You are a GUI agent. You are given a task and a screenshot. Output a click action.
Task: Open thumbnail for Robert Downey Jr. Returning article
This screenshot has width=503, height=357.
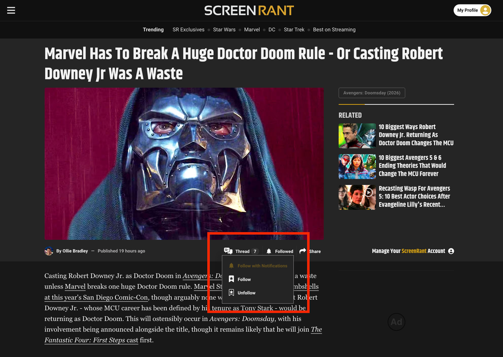point(357,136)
